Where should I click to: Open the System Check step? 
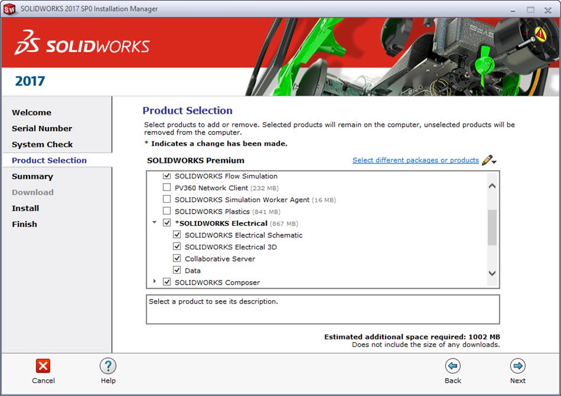[x=42, y=144]
